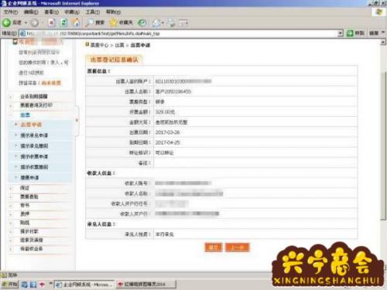Open the 工具(T) menu
Viewport: 387px width, 290px height.
(x=93, y=12)
